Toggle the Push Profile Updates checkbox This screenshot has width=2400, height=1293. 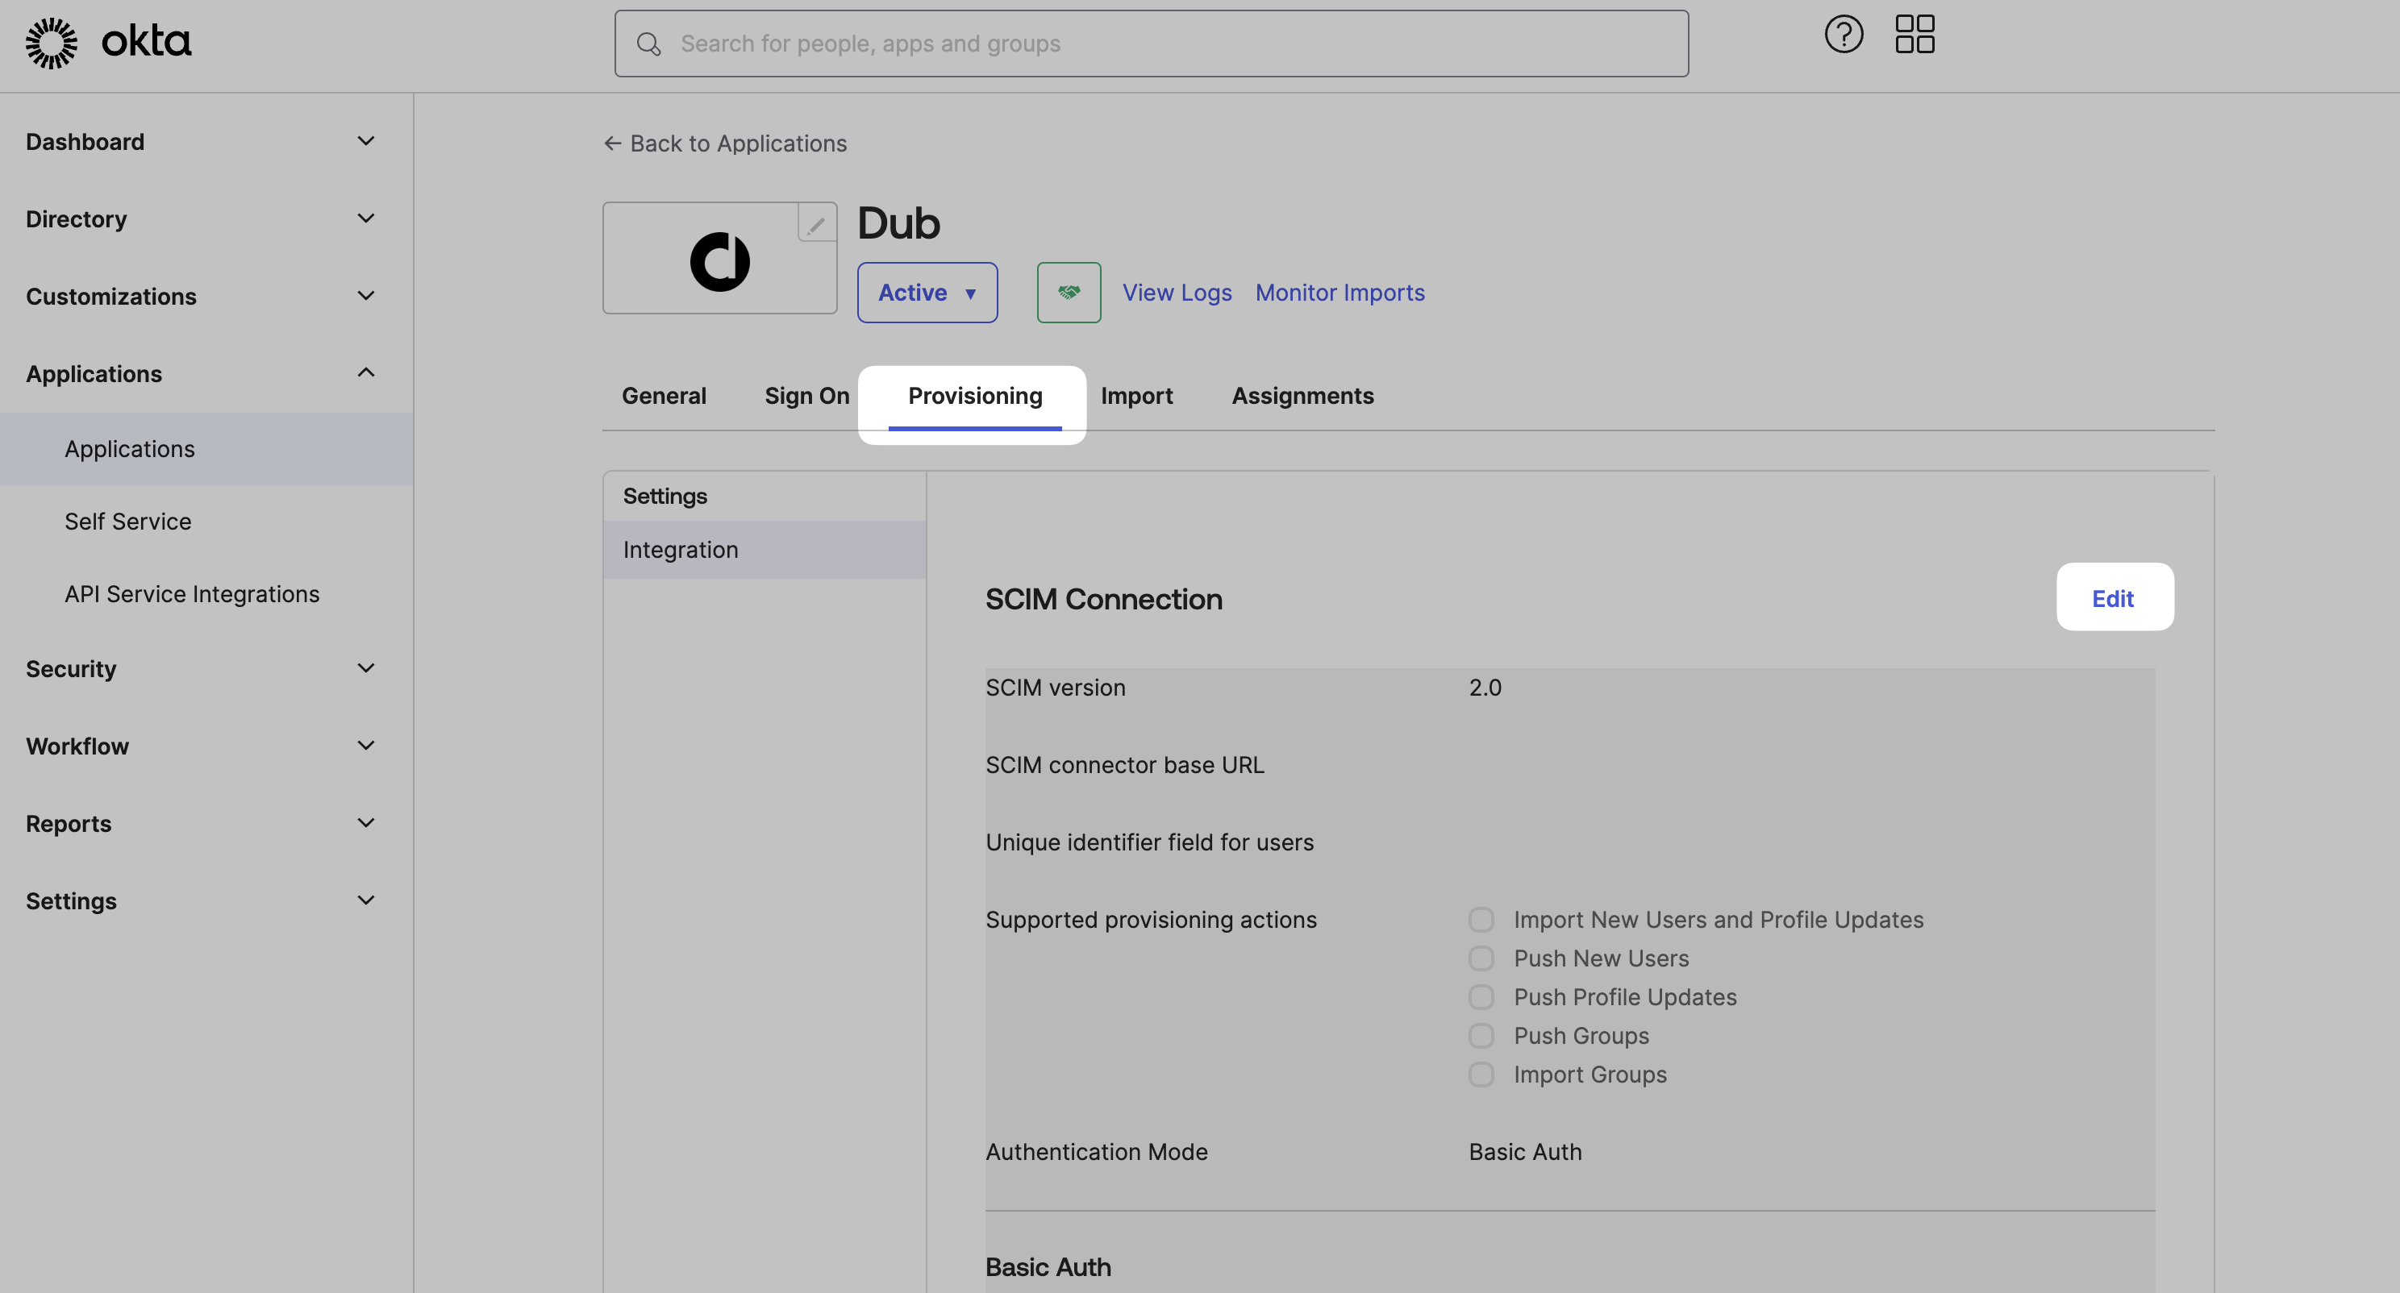(1481, 997)
